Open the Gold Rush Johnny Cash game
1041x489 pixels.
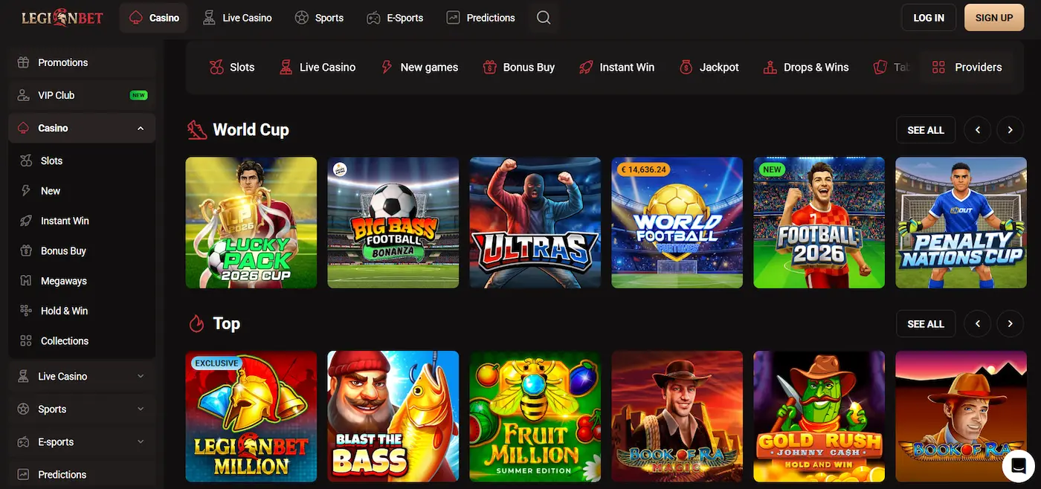(819, 416)
